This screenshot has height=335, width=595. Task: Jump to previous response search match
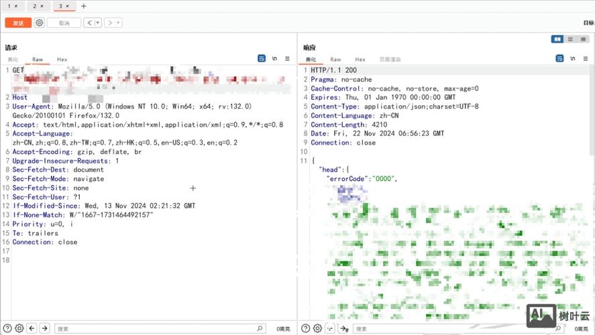[x=330, y=328]
